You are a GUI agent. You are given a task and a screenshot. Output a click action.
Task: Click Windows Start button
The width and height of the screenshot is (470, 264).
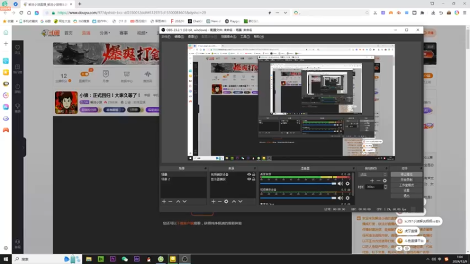pos(6,259)
